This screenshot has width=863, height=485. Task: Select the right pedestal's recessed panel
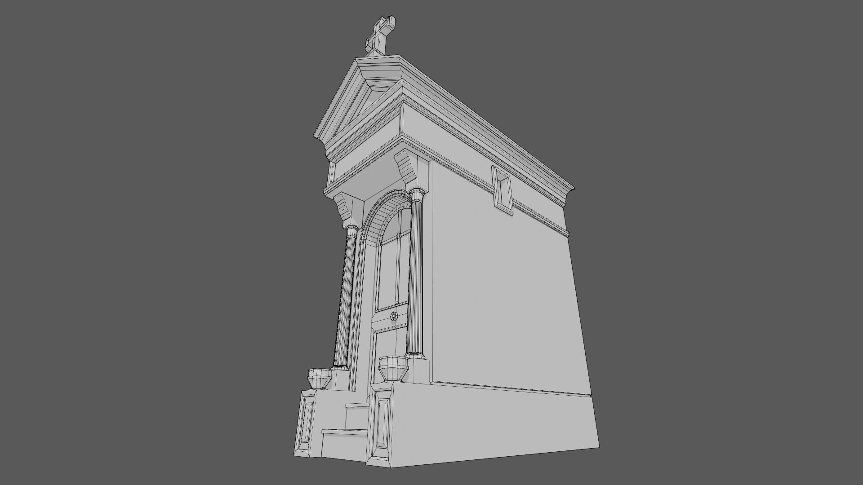pos(382,423)
